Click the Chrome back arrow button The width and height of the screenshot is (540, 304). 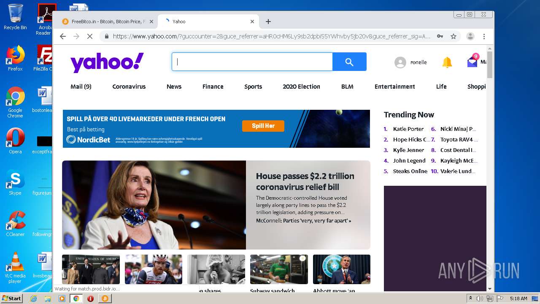[63, 36]
